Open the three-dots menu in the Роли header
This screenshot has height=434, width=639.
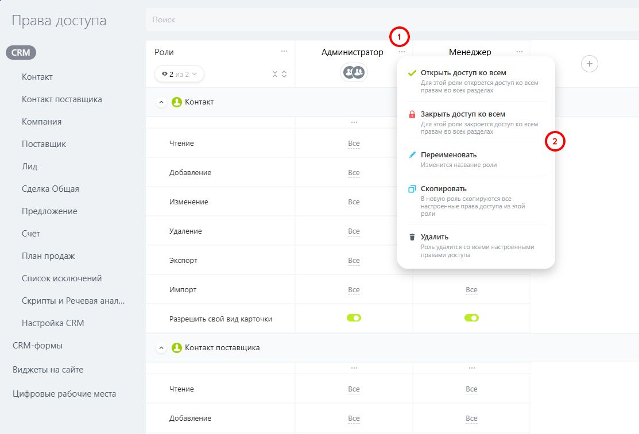(284, 51)
